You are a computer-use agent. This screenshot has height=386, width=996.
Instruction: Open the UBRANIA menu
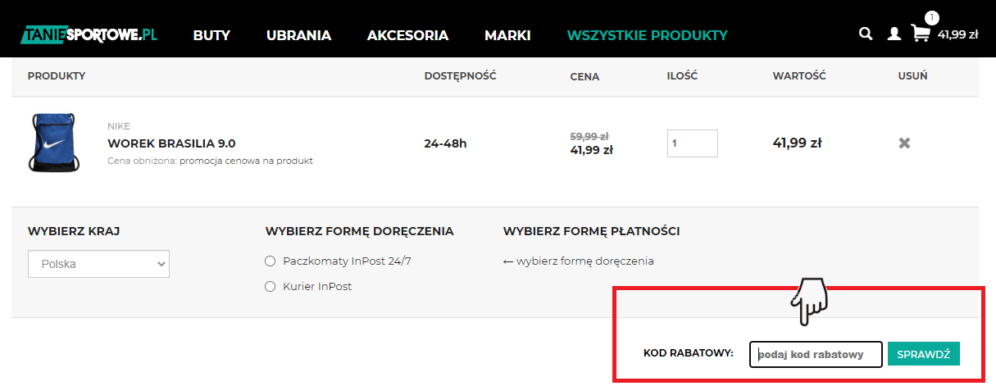click(298, 35)
